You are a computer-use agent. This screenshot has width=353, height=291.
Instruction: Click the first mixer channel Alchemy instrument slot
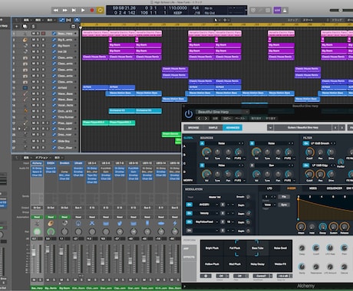click(x=37, y=163)
